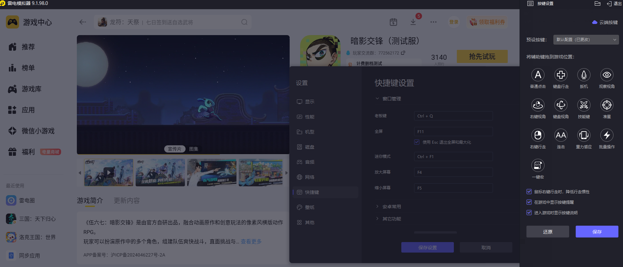Screen dimensions: 623x267
Task: Open 性能 settings tab
Action: pos(325,117)
